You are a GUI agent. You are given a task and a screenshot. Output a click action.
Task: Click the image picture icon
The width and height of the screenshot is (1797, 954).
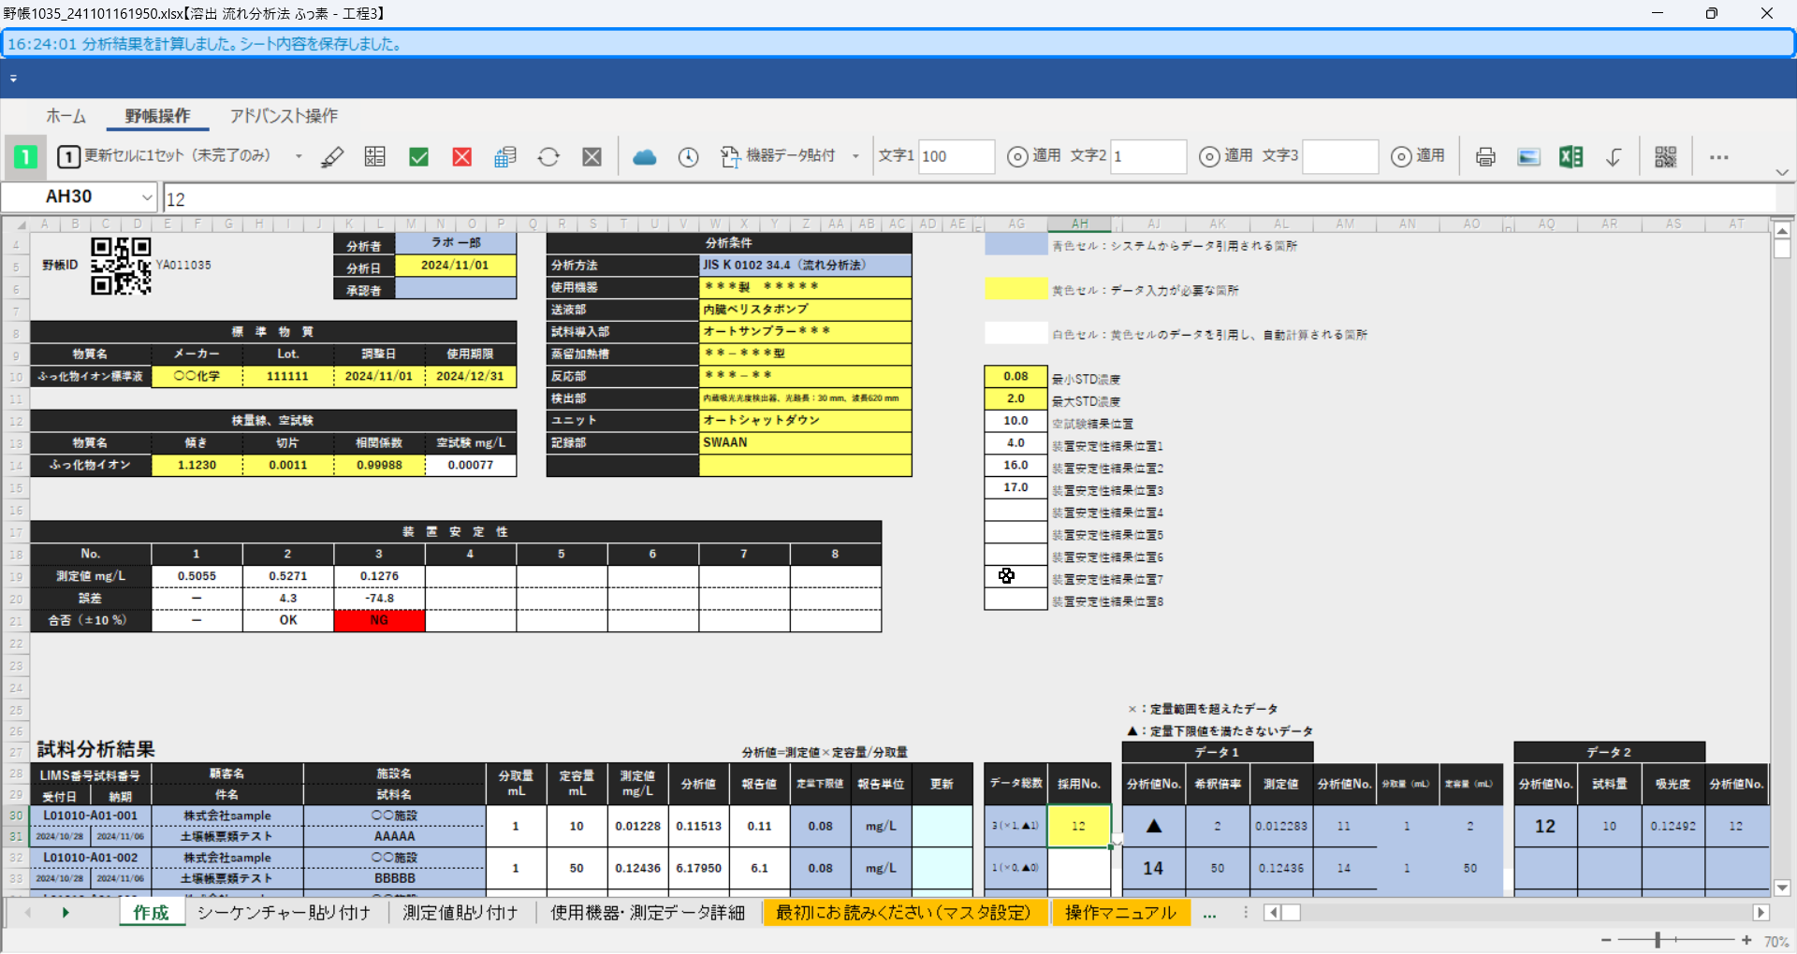(x=1528, y=157)
